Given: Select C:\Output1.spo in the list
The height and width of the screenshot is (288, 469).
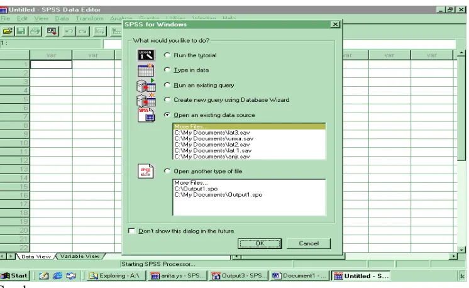Looking at the screenshot, I should (x=249, y=189).
